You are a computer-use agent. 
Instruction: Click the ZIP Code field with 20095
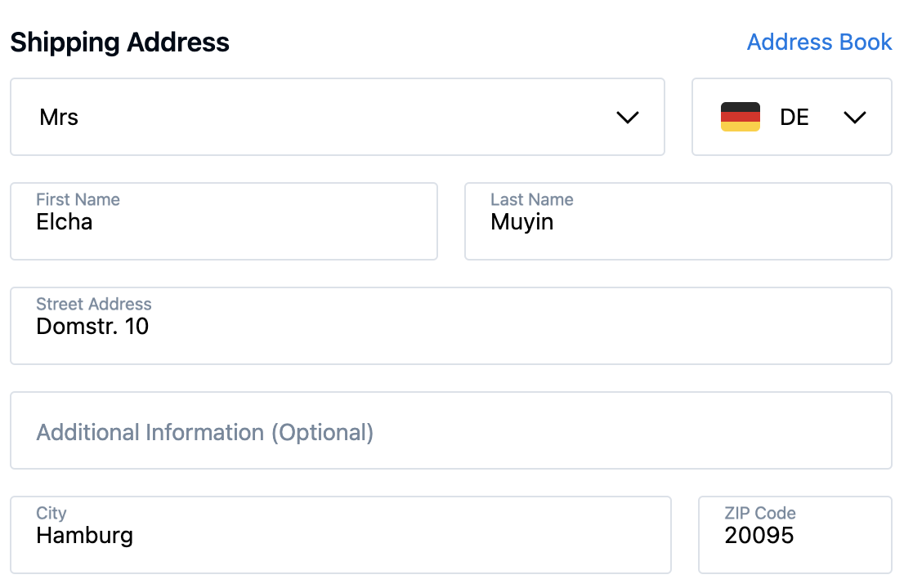click(x=794, y=536)
